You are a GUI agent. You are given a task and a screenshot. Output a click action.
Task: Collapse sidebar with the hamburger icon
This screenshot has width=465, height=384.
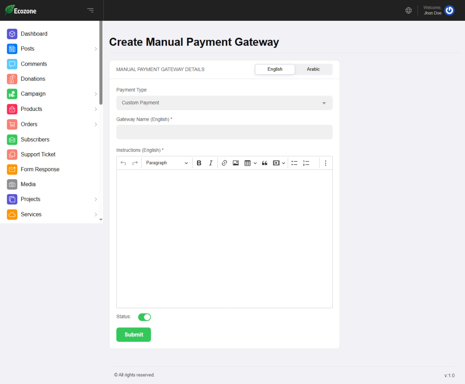point(90,11)
